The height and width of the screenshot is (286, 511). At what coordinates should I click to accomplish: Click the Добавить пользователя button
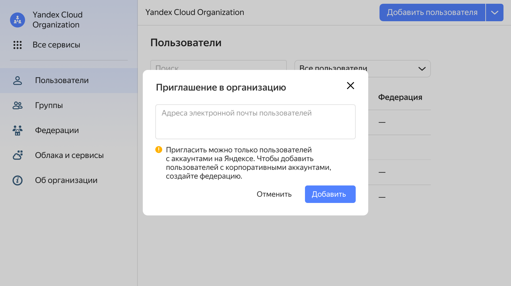pyautogui.click(x=432, y=12)
